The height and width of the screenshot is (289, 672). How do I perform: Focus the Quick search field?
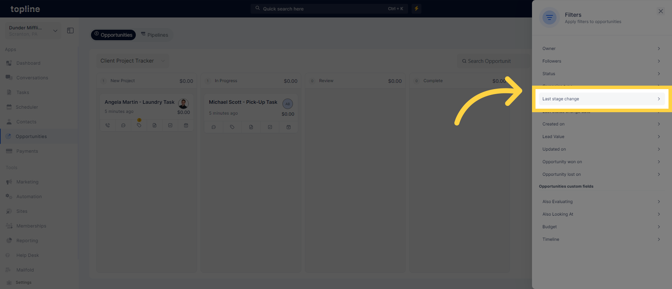[x=329, y=9]
